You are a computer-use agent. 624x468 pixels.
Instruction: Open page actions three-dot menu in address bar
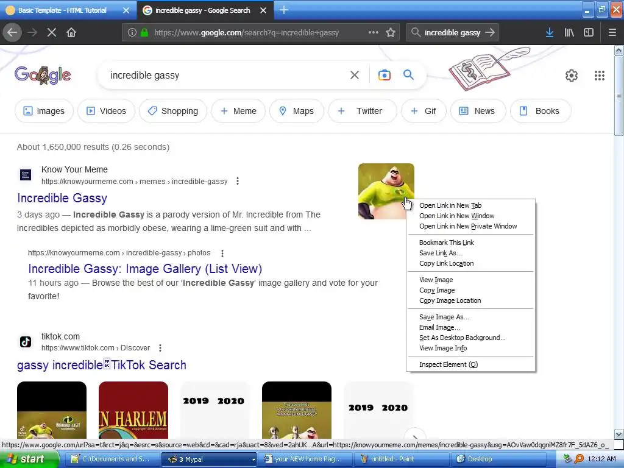(x=374, y=32)
